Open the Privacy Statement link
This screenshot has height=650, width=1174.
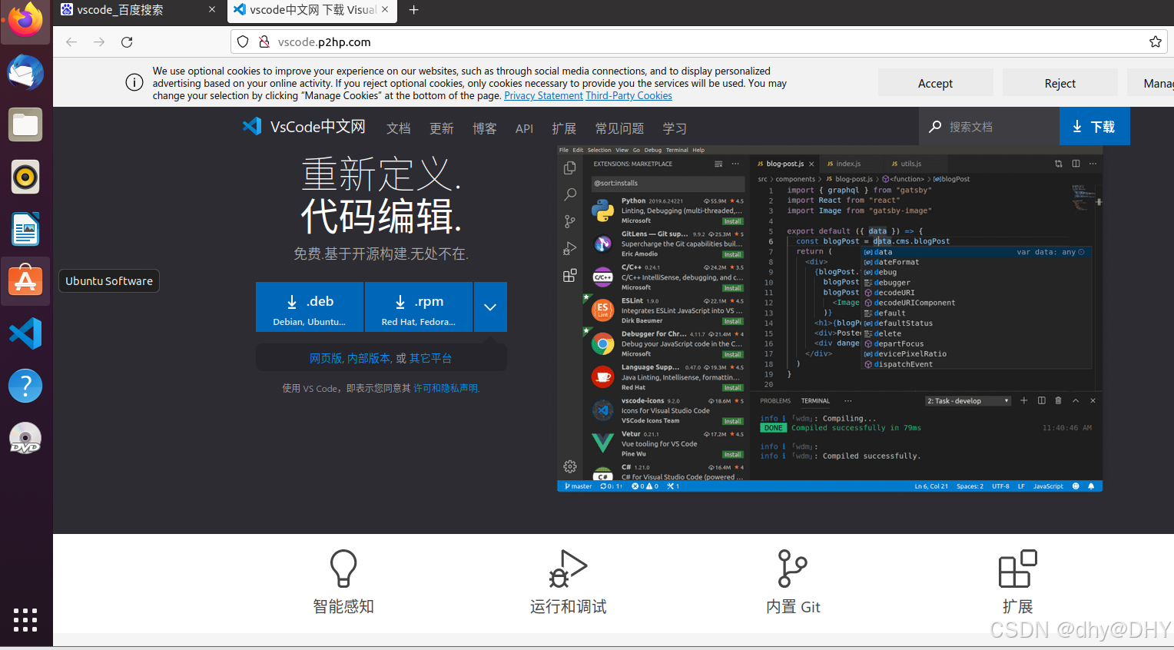pyautogui.click(x=543, y=96)
